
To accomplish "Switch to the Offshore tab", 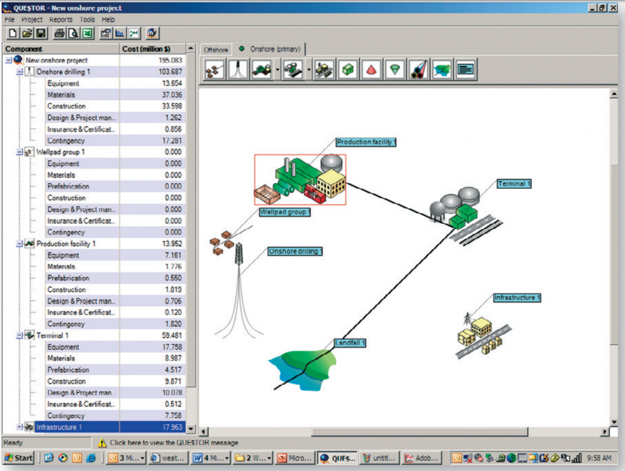I will coord(216,50).
